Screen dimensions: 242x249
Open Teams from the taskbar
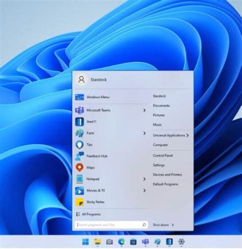[146, 241]
